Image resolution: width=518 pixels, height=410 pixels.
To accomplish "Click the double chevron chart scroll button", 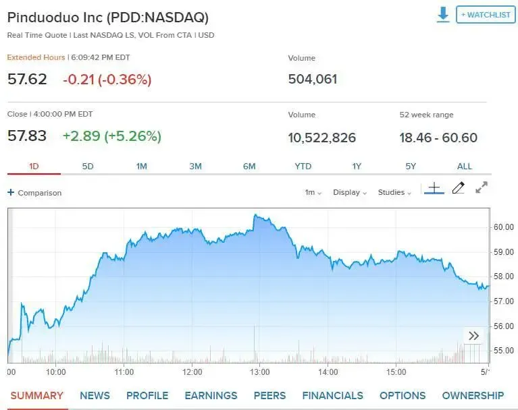I will 473,336.
